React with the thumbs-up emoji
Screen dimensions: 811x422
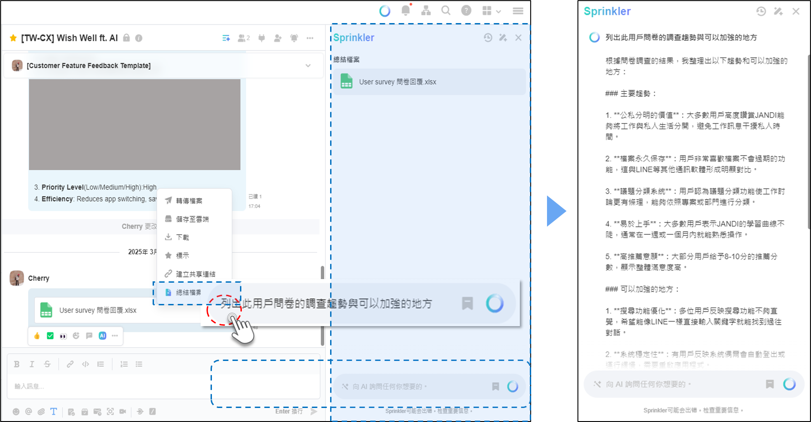pos(37,336)
